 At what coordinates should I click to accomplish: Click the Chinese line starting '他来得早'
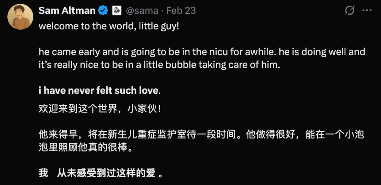point(201,134)
